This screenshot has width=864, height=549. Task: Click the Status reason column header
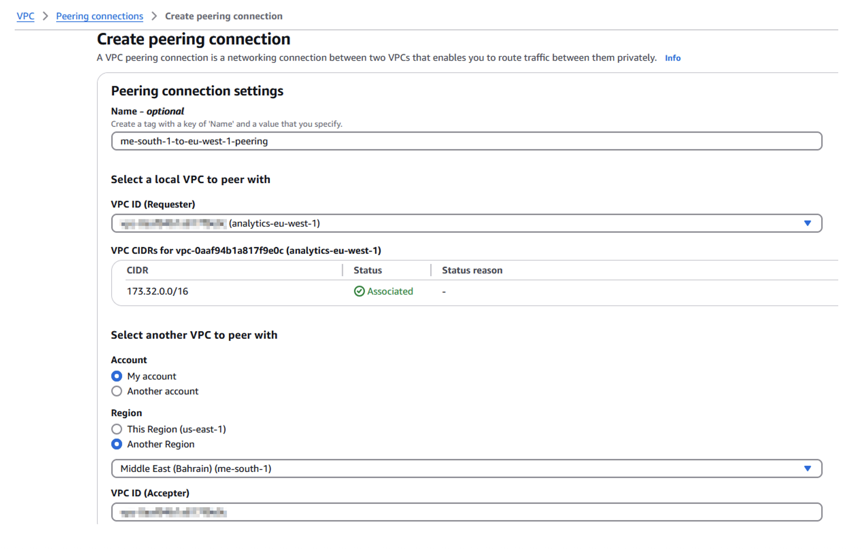472,270
